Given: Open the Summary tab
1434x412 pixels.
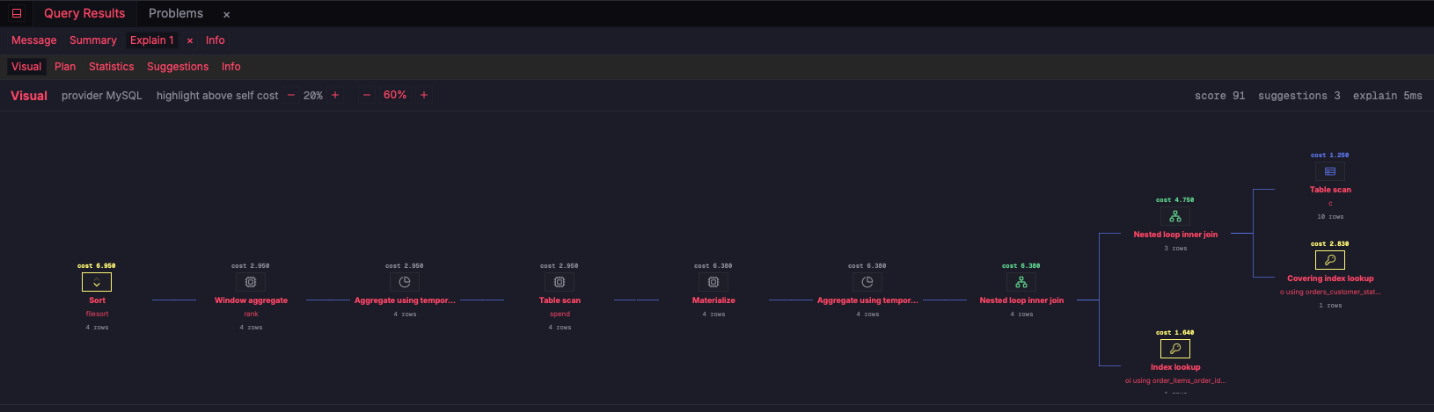Looking at the screenshot, I should [x=93, y=40].
